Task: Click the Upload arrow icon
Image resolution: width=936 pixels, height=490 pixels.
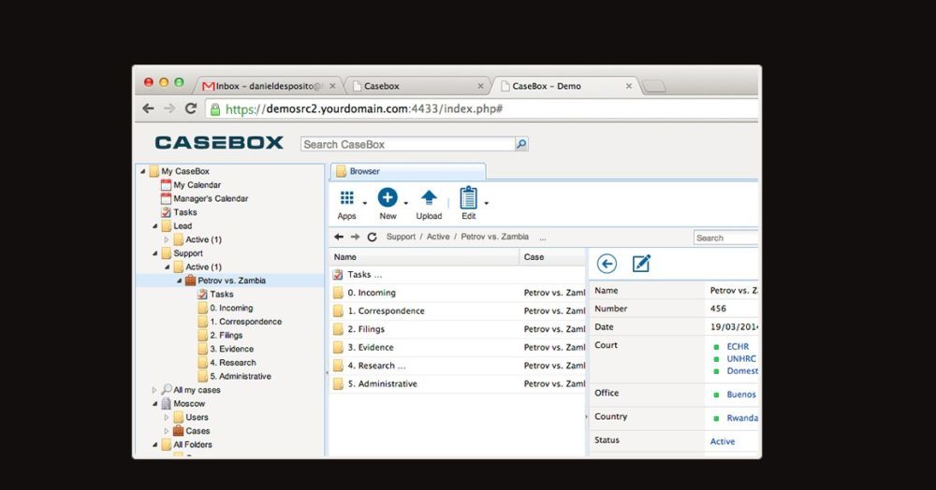Action: click(429, 198)
